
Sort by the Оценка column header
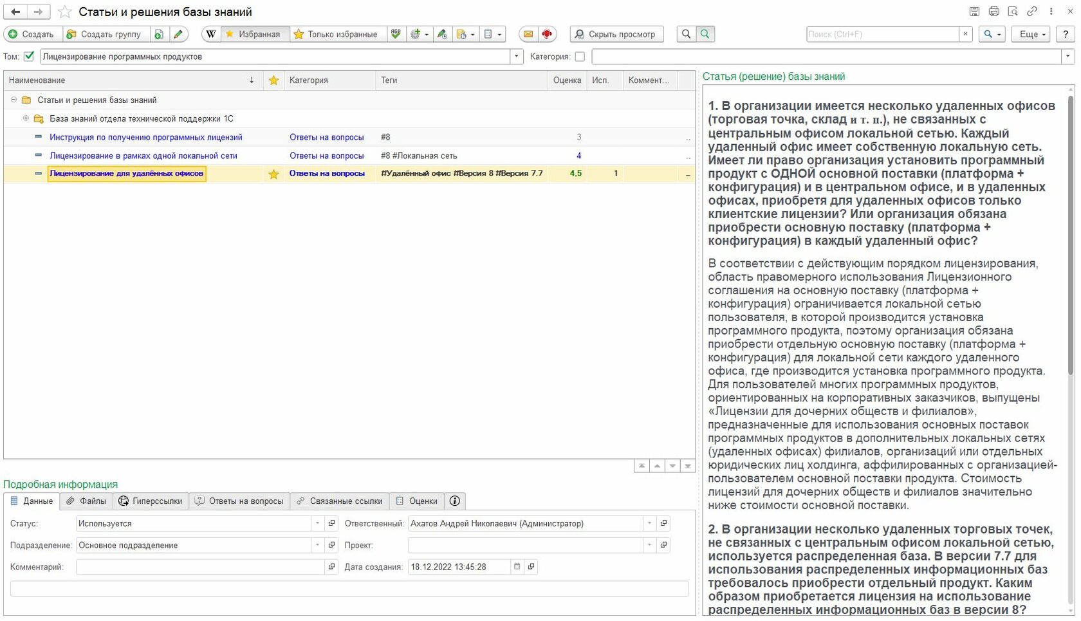pos(567,80)
